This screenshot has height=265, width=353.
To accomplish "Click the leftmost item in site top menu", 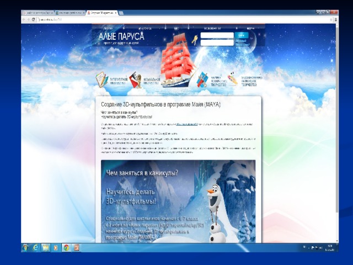I will coord(109,28).
